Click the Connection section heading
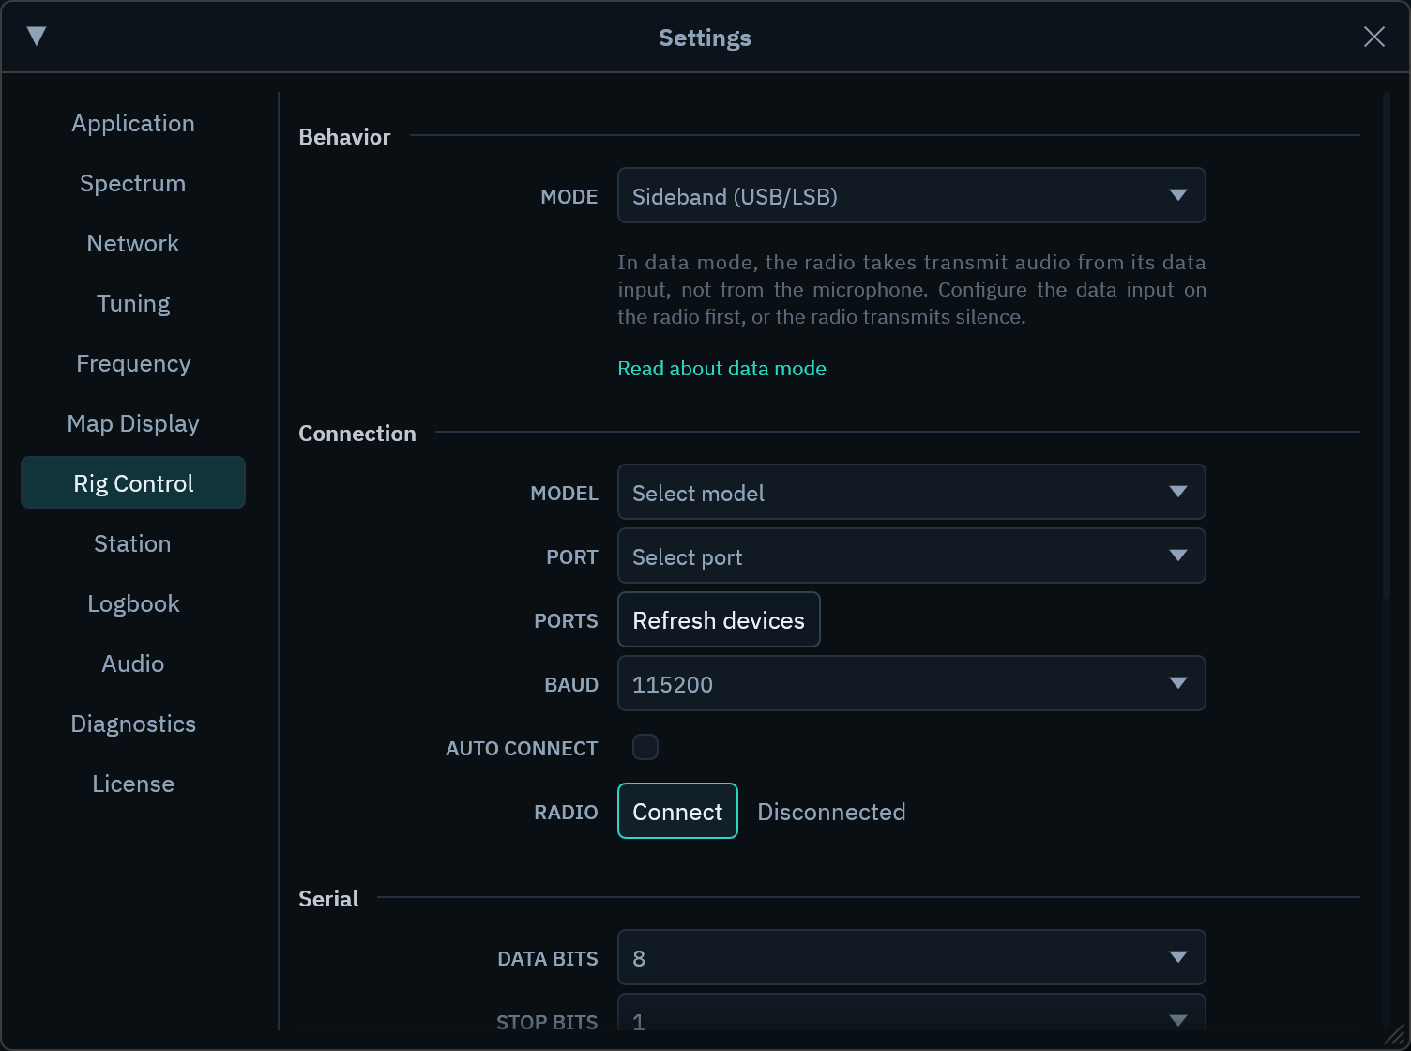This screenshot has height=1051, width=1411. (x=357, y=434)
